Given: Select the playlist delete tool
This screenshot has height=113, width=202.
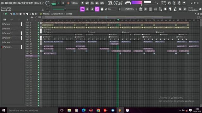Looking at the screenshot, I should point(17,14).
